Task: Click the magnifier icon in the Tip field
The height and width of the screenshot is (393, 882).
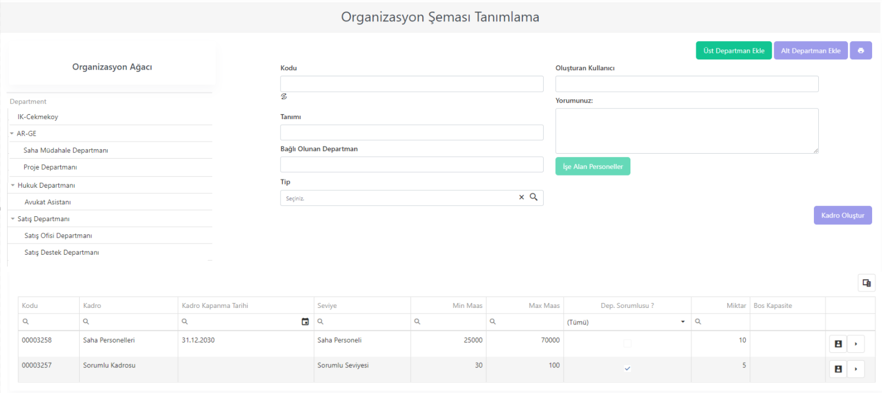Action: coord(534,197)
